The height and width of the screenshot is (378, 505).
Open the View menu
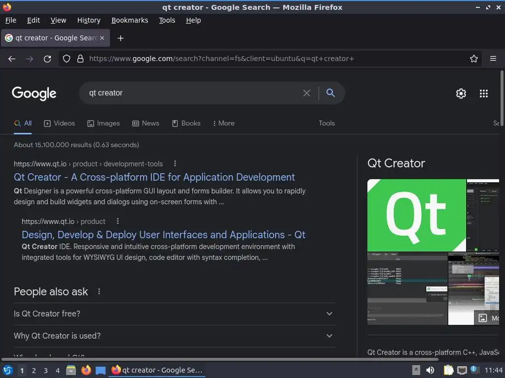pos(58,20)
